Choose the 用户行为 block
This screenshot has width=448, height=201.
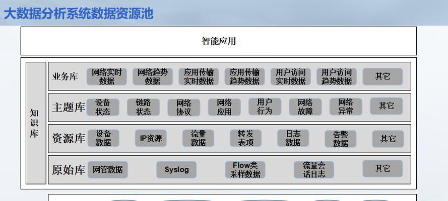(x=265, y=107)
